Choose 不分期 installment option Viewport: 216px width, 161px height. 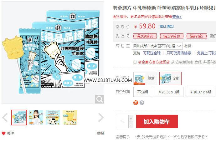coord(143,92)
